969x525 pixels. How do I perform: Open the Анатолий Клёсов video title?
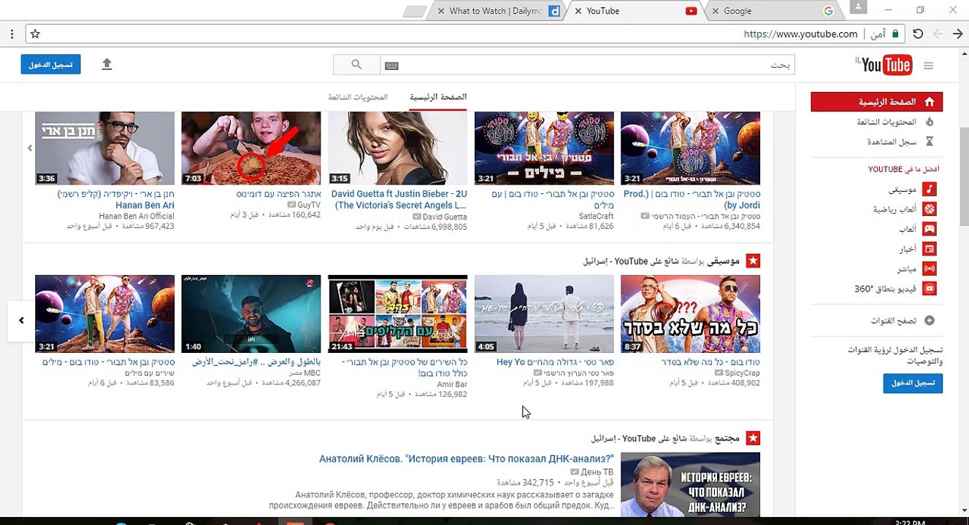point(466,459)
